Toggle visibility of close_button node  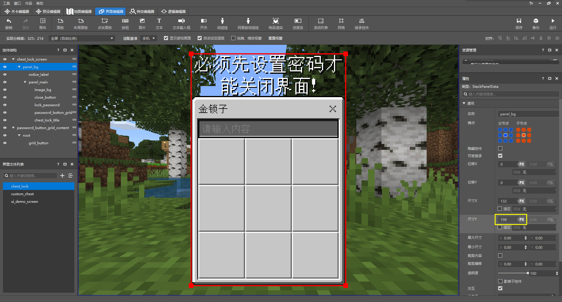tap(5, 97)
